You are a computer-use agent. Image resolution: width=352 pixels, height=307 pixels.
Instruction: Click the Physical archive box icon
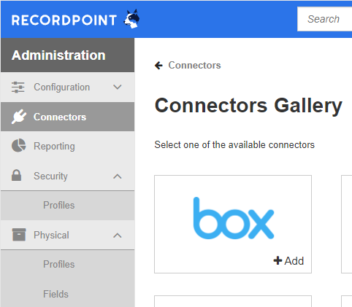(x=19, y=235)
